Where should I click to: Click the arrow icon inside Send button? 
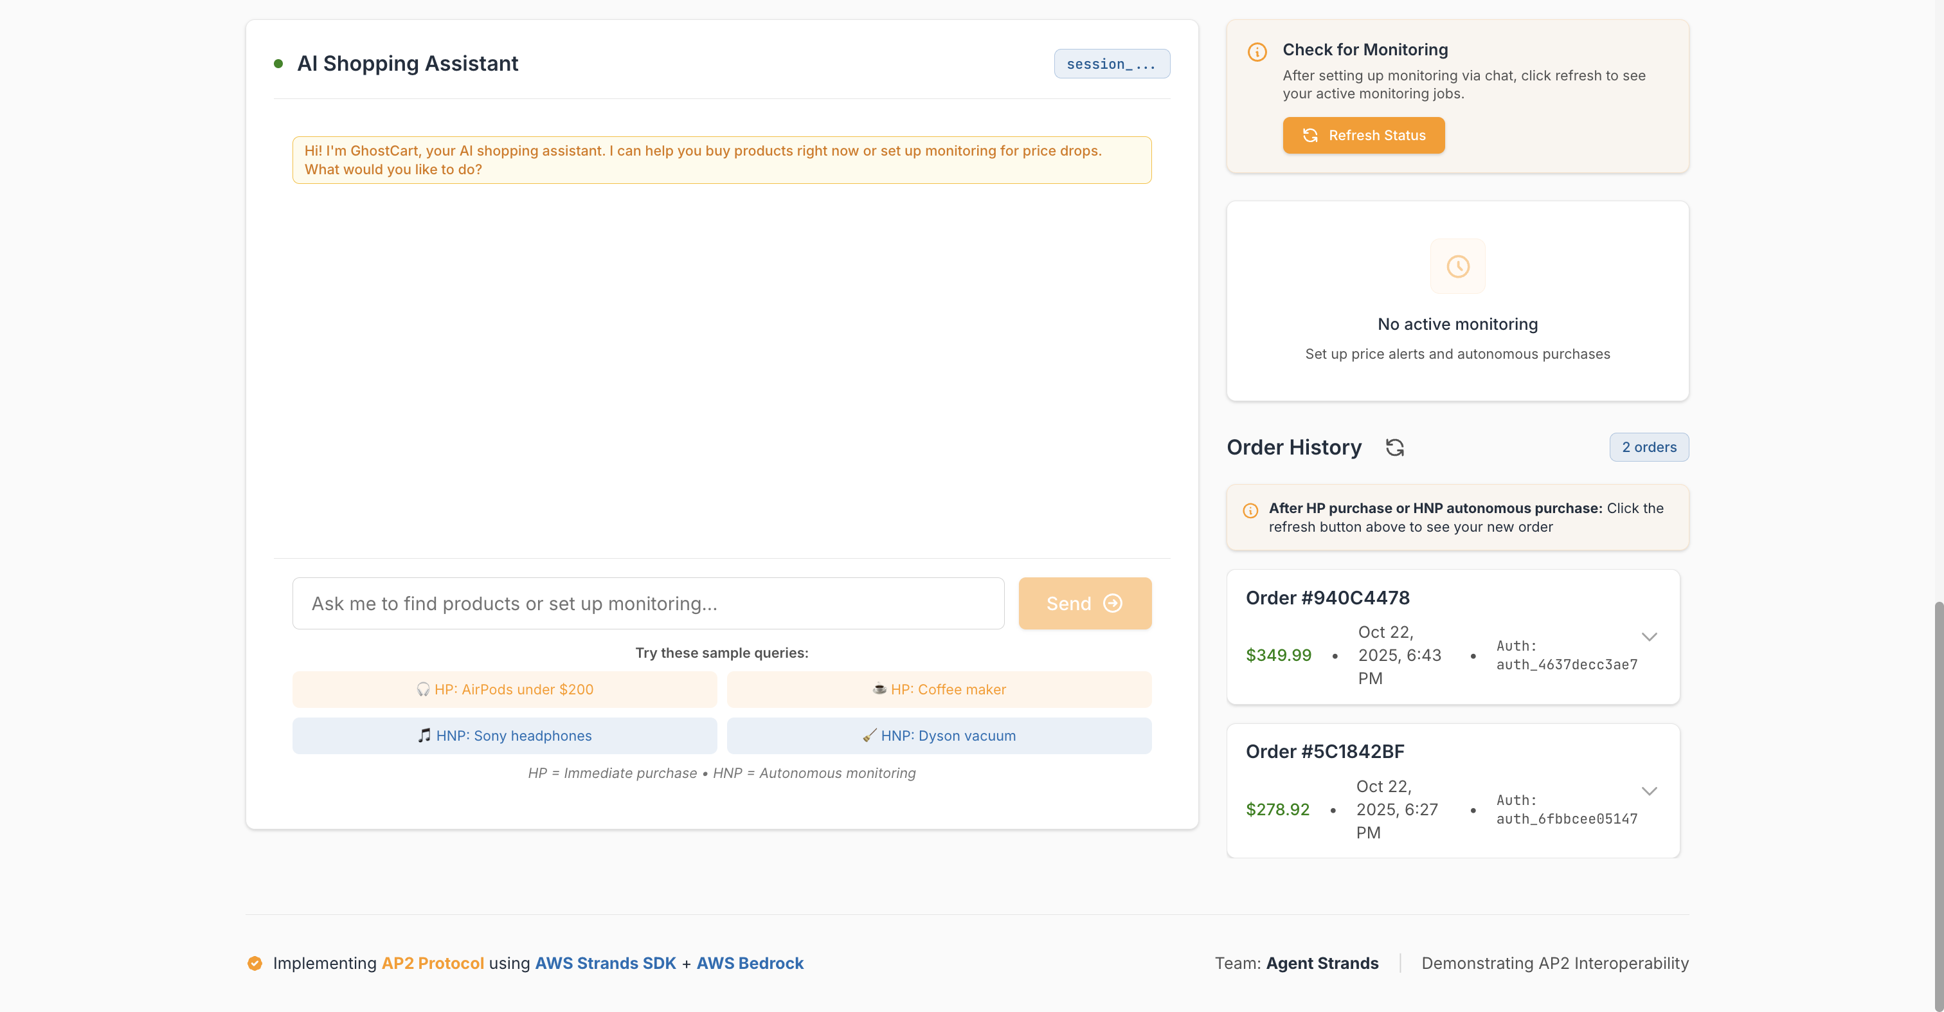1112,604
